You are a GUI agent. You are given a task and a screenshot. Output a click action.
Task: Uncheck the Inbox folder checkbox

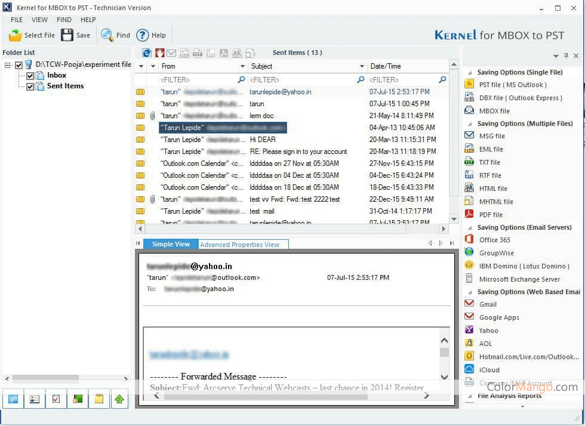tap(30, 76)
